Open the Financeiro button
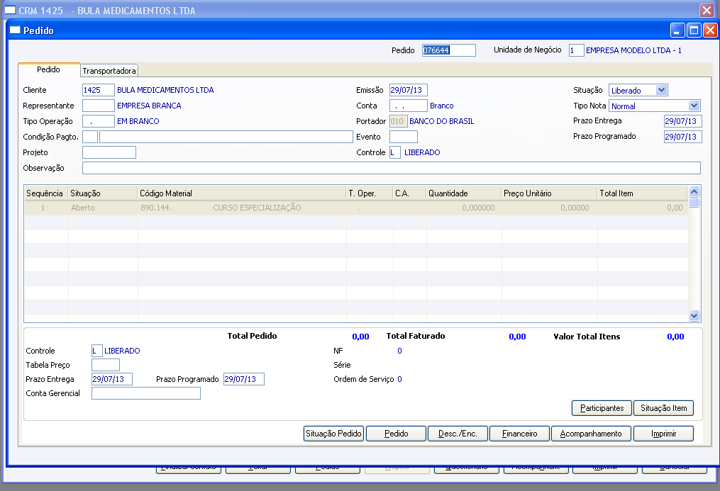Image resolution: width=720 pixels, height=491 pixels. click(x=520, y=433)
